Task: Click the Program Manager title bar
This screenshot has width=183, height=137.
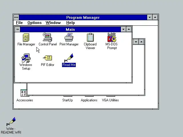Action: [83, 17]
